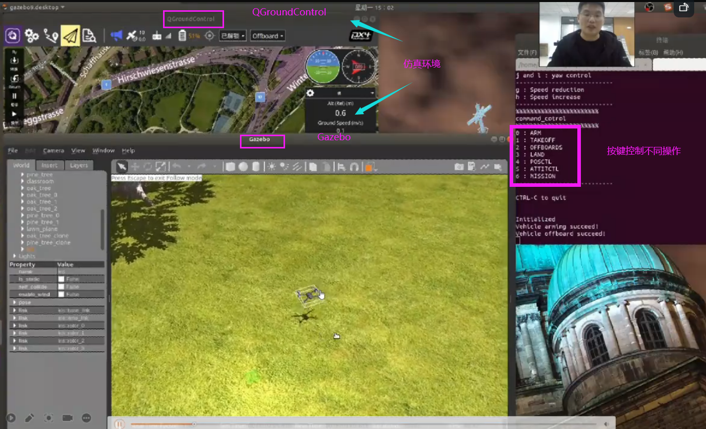Click the attitude indicator instrument in QGroundControl
The image size is (706, 429).
coord(322,66)
